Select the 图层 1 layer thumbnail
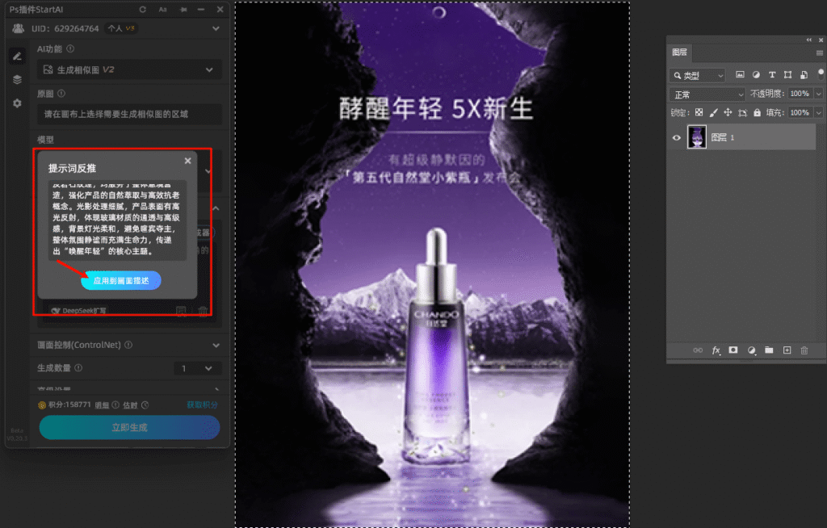This screenshot has width=827, height=528. (x=697, y=137)
